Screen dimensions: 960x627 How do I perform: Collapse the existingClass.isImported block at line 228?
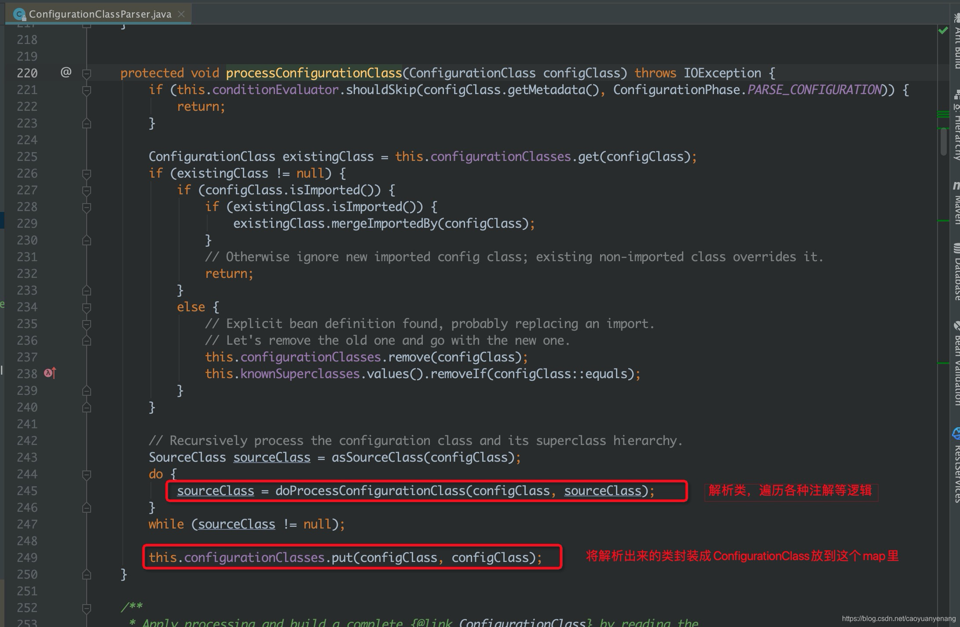[x=87, y=207]
